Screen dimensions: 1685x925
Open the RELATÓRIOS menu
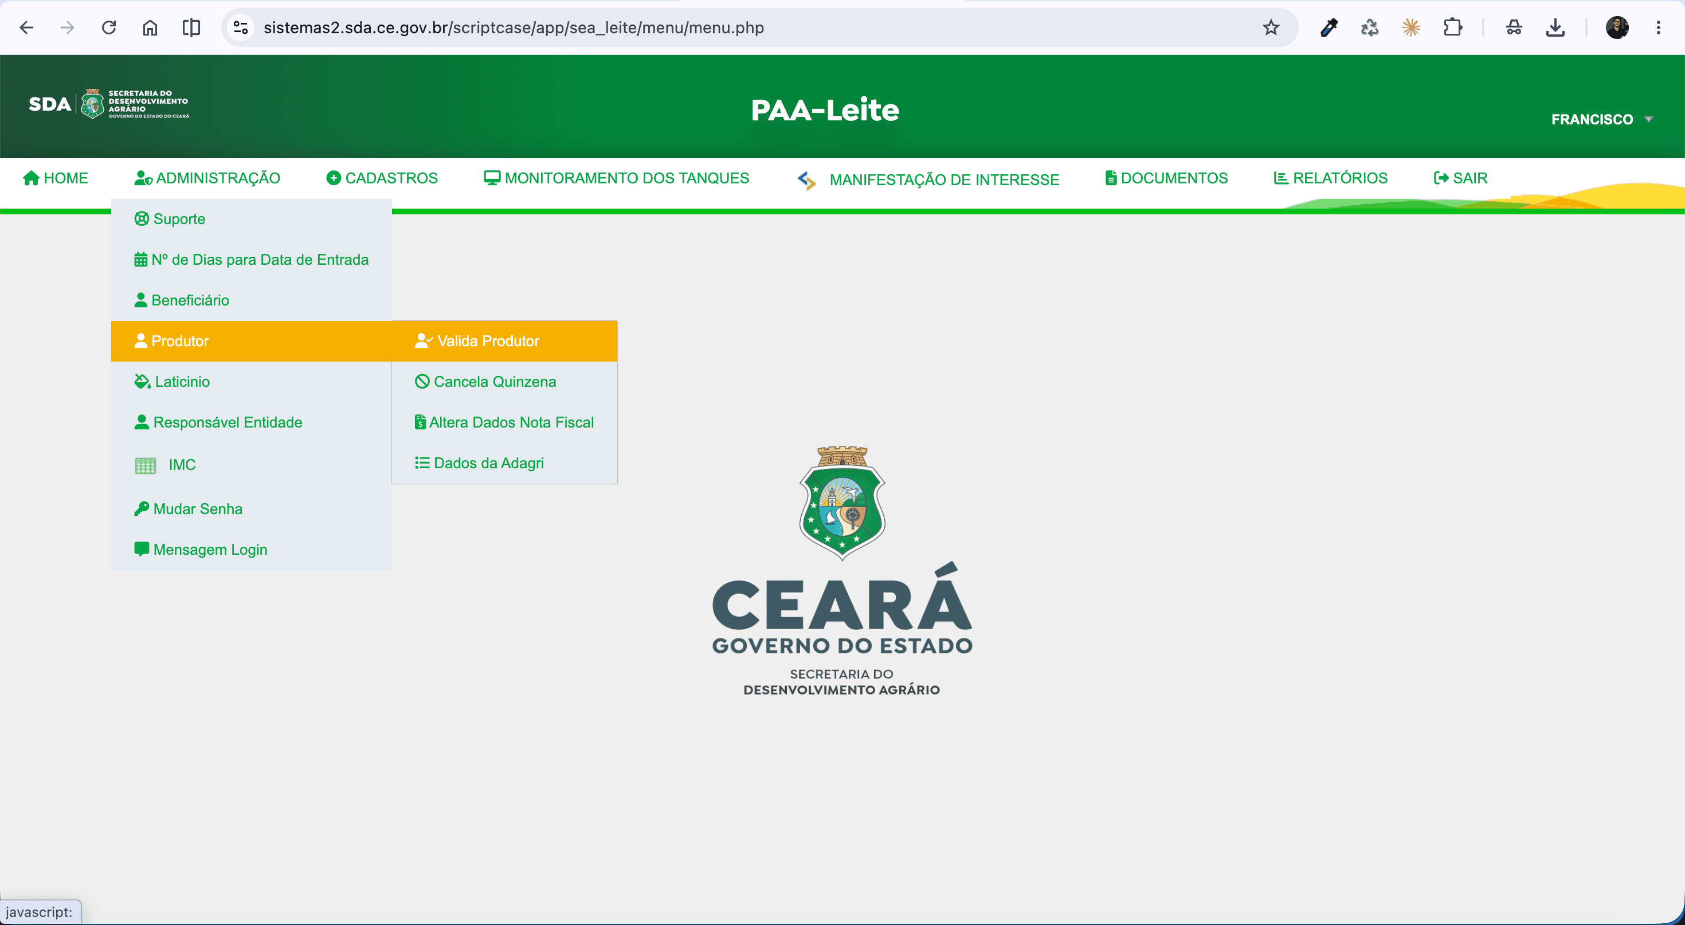(1330, 178)
